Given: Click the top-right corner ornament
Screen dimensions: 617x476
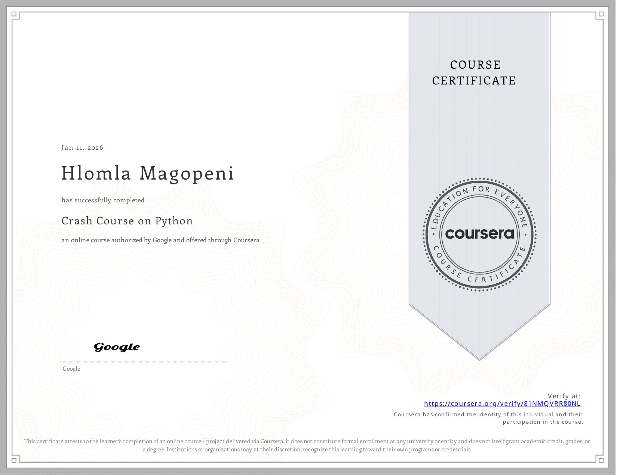Looking at the screenshot, I should (x=601, y=15).
